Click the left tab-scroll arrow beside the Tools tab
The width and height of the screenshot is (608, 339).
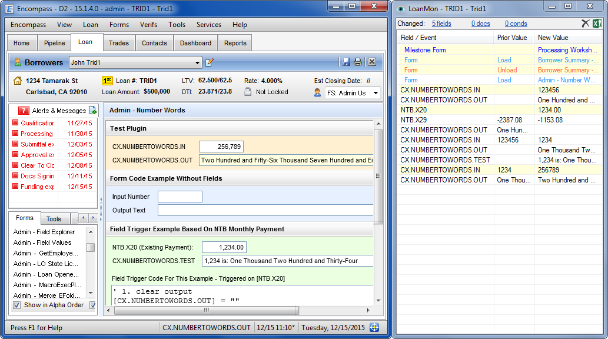coord(84,218)
